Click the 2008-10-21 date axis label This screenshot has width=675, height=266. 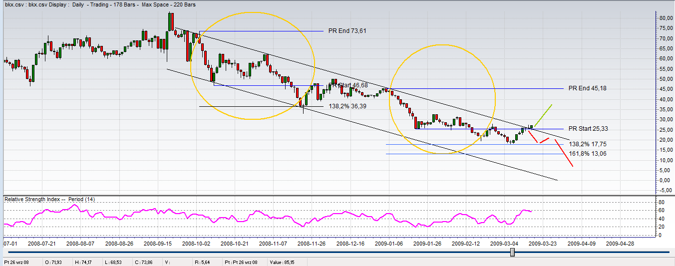tap(235, 244)
